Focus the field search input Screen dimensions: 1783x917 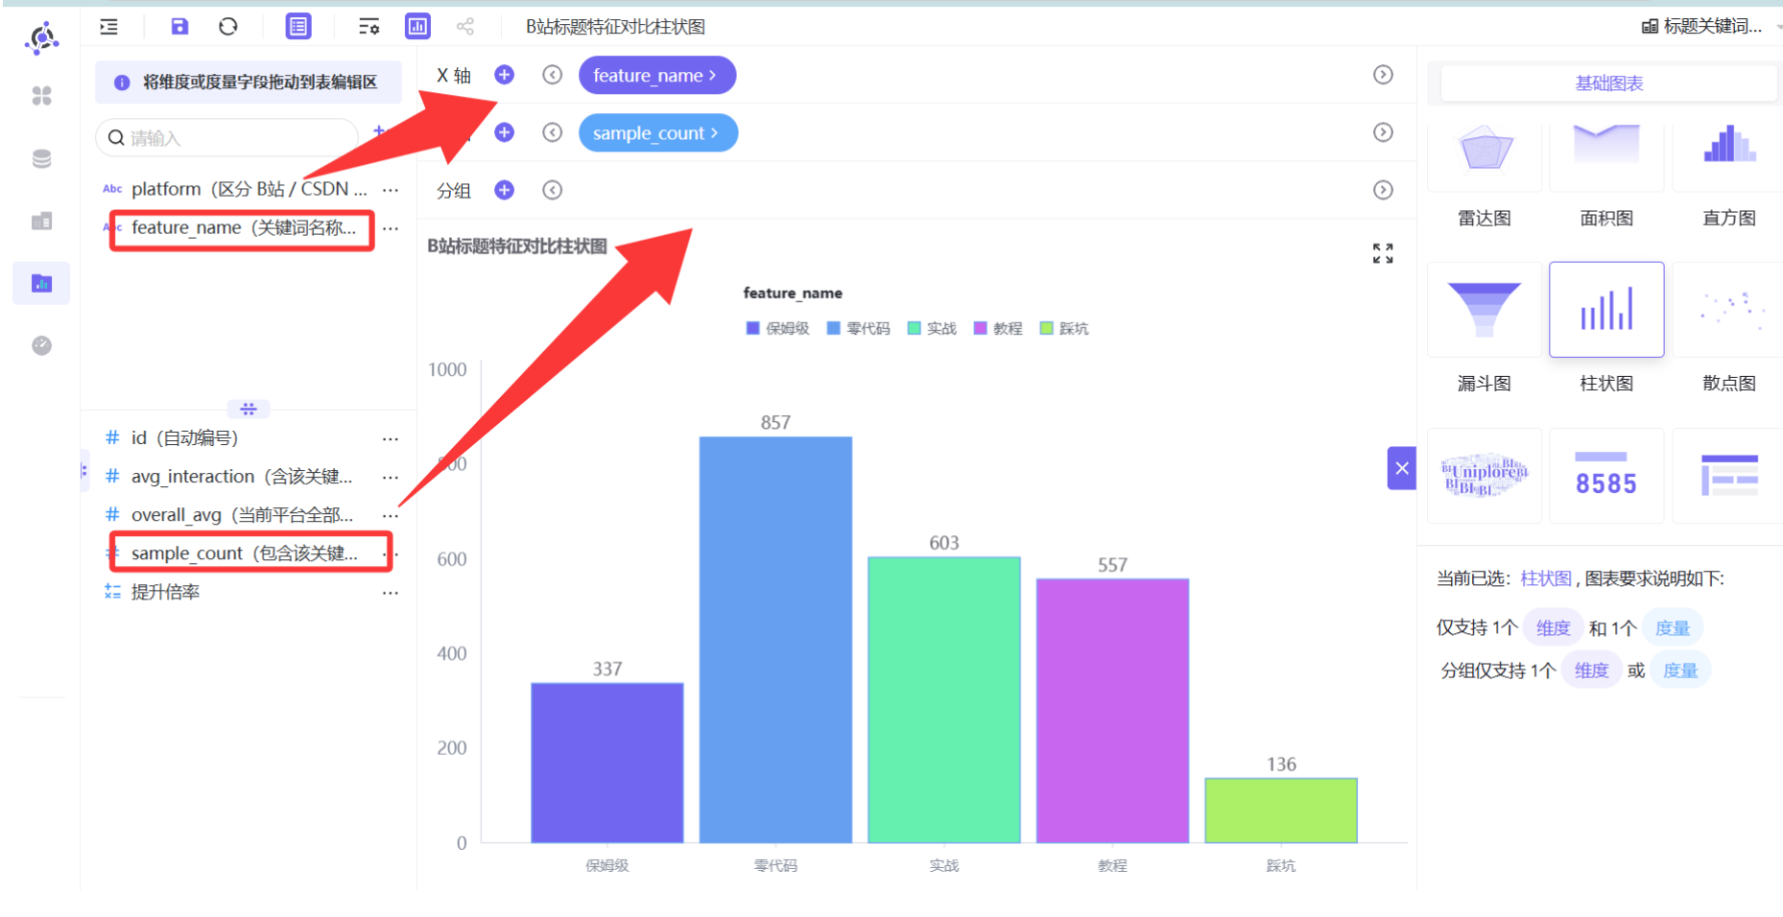coord(227,138)
